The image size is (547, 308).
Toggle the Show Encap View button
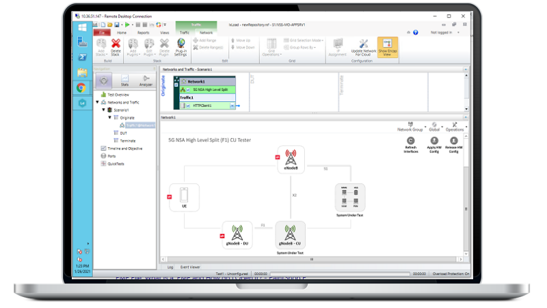point(388,47)
